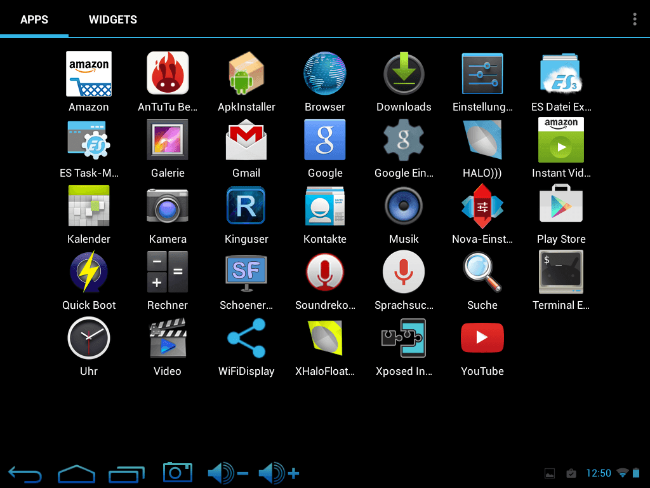Open Google Einstellungen gear app
The width and height of the screenshot is (650, 488).
coord(404,140)
